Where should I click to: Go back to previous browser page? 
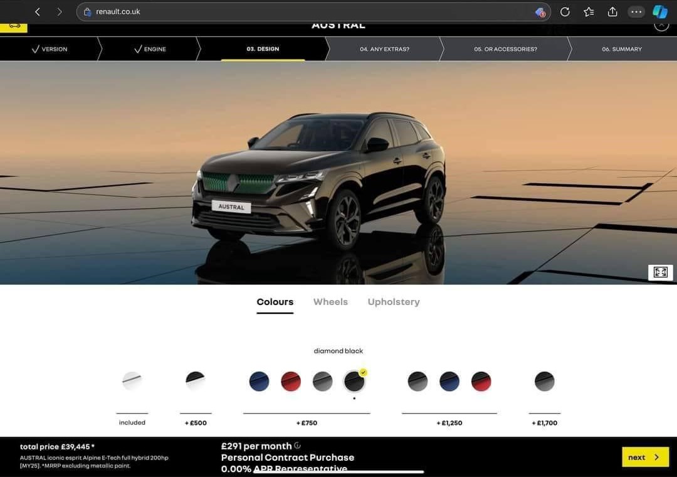tap(38, 12)
